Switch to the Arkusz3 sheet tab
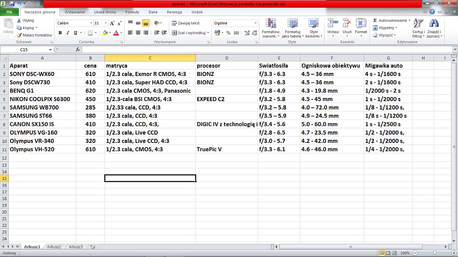The height and width of the screenshot is (257, 458). point(76,246)
